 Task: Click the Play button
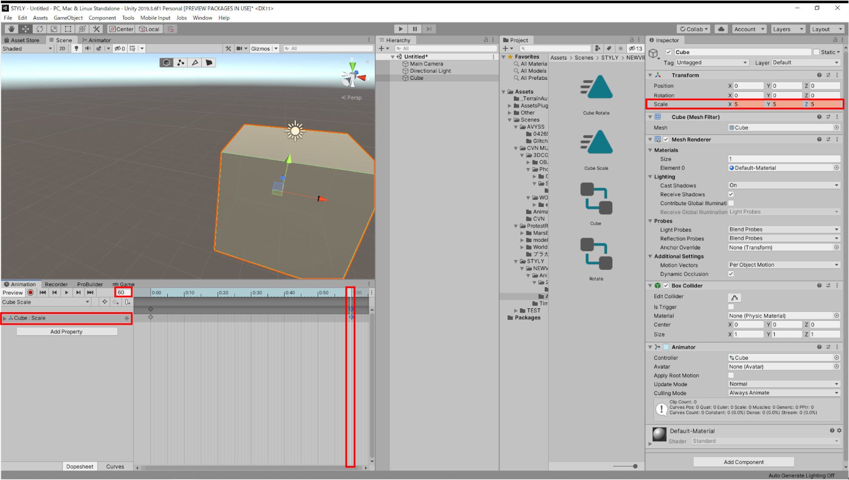click(x=401, y=29)
